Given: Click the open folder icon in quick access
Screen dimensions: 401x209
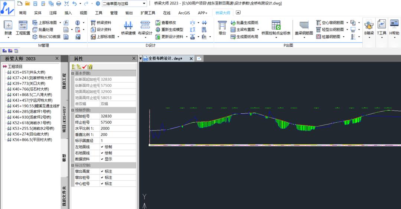Looking at the screenshot, I should click(x=27, y=4).
